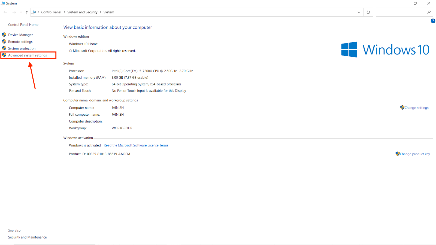
Task: Click 'View basic information about your computer' heading
Action: point(108,27)
